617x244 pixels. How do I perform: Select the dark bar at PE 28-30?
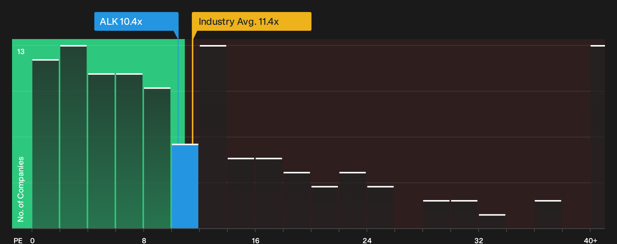(436, 214)
